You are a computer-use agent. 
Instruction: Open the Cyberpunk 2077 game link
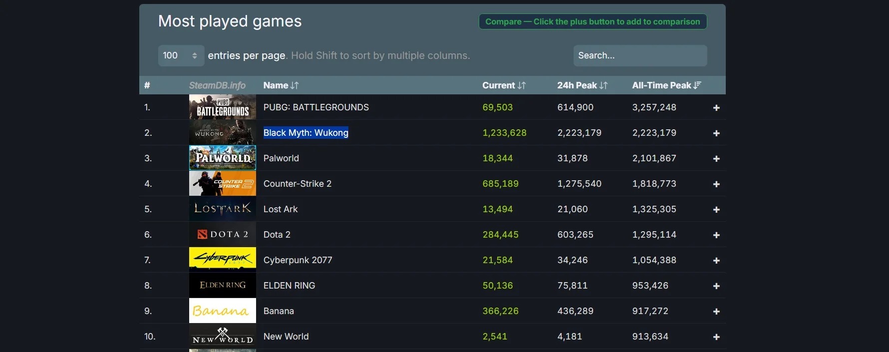click(298, 260)
